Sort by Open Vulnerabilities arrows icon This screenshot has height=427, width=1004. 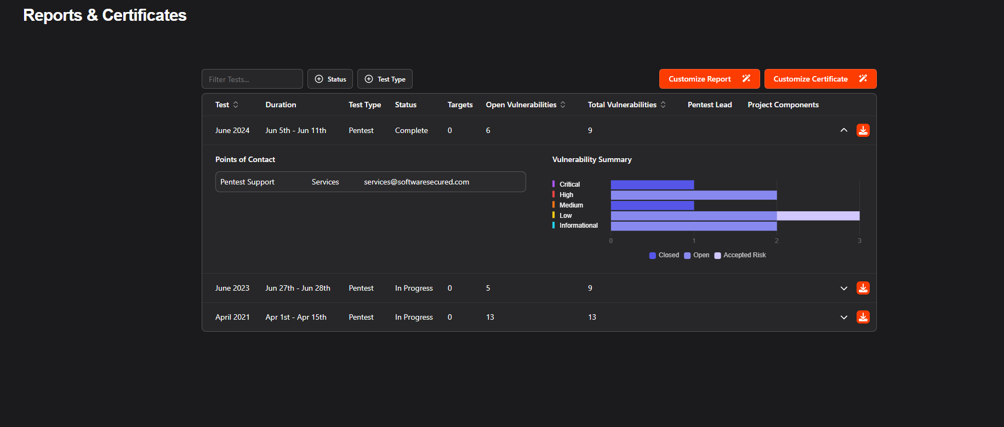tap(563, 105)
